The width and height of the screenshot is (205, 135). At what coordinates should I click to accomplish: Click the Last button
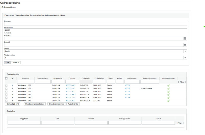pyautogui.click(x=7, y=63)
